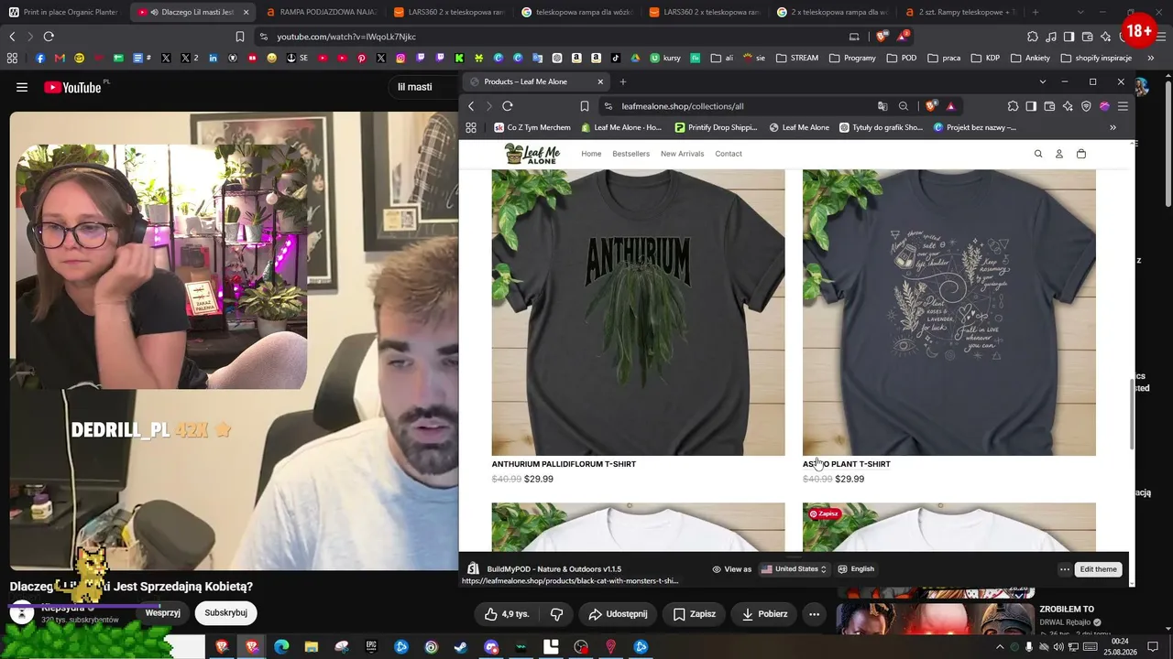
Task: Open the store shopping cart icon
Action: pyautogui.click(x=1081, y=154)
